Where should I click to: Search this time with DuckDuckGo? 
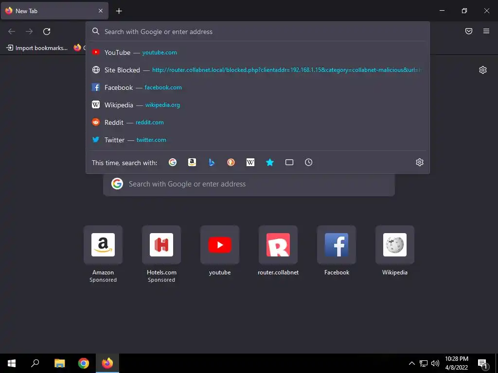[x=231, y=162]
